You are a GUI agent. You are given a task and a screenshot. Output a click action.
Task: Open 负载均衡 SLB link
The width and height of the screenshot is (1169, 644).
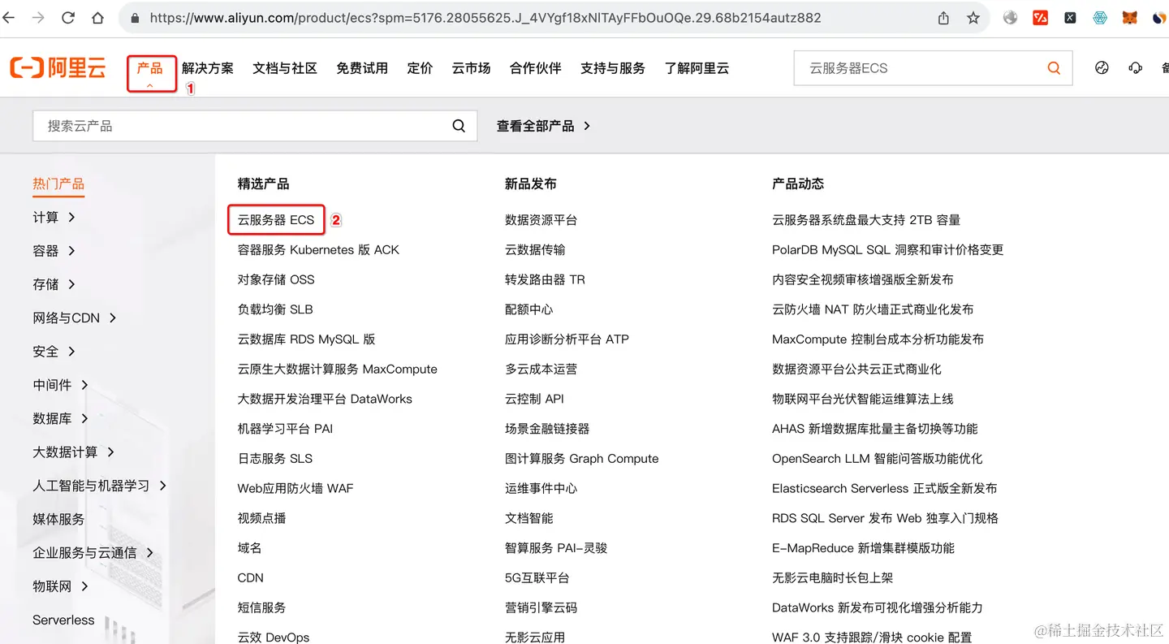(x=275, y=309)
